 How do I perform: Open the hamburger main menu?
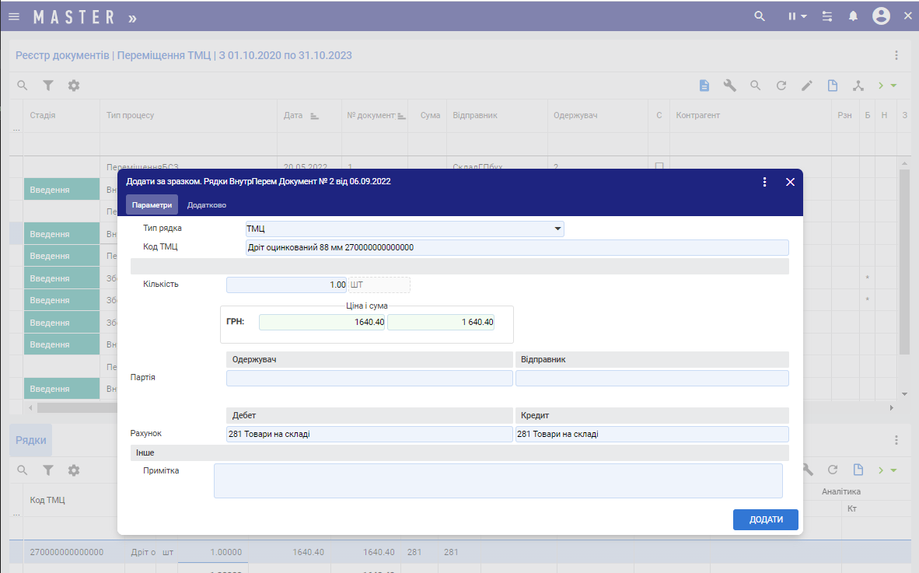point(14,16)
